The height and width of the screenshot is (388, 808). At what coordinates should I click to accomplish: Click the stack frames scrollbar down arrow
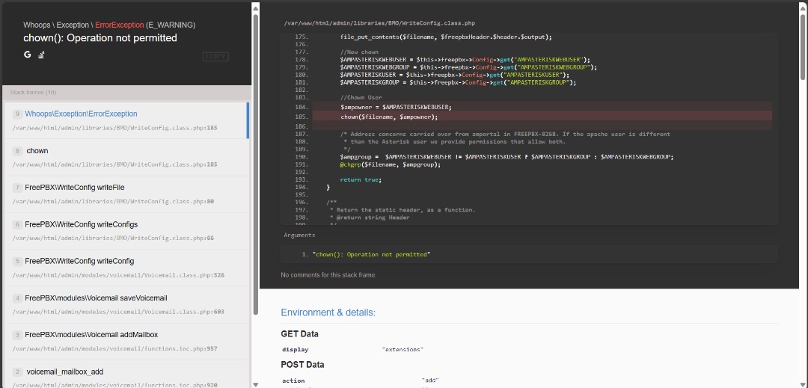[x=255, y=384]
